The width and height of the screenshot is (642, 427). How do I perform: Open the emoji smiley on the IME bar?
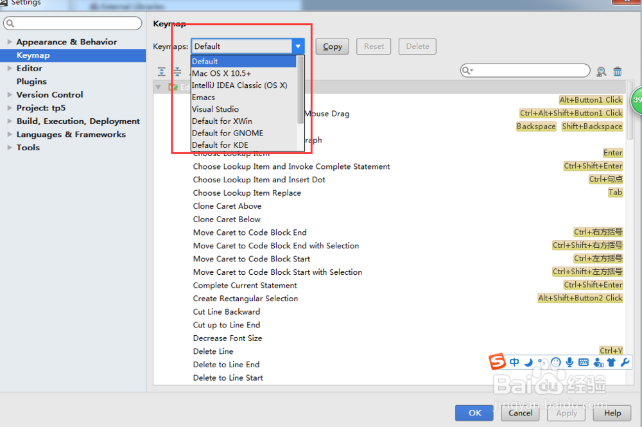555,362
